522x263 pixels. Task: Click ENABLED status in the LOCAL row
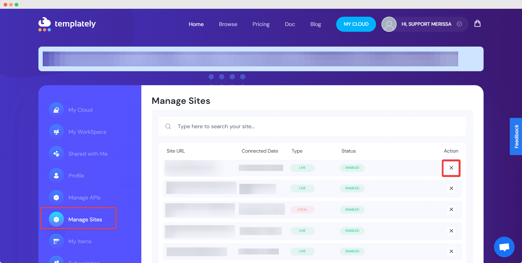(352, 210)
